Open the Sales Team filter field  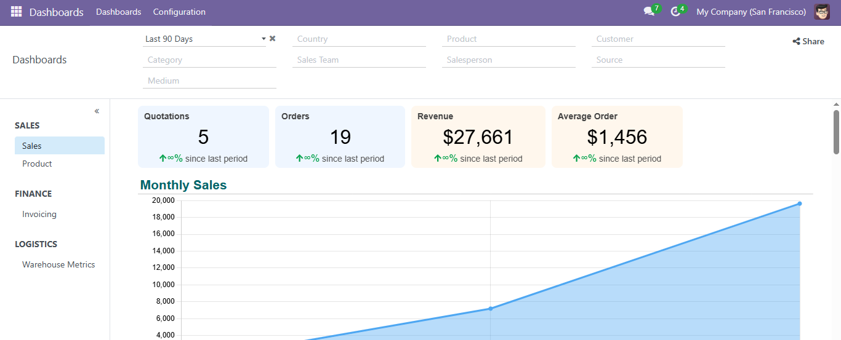pyautogui.click(x=359, y=60)
